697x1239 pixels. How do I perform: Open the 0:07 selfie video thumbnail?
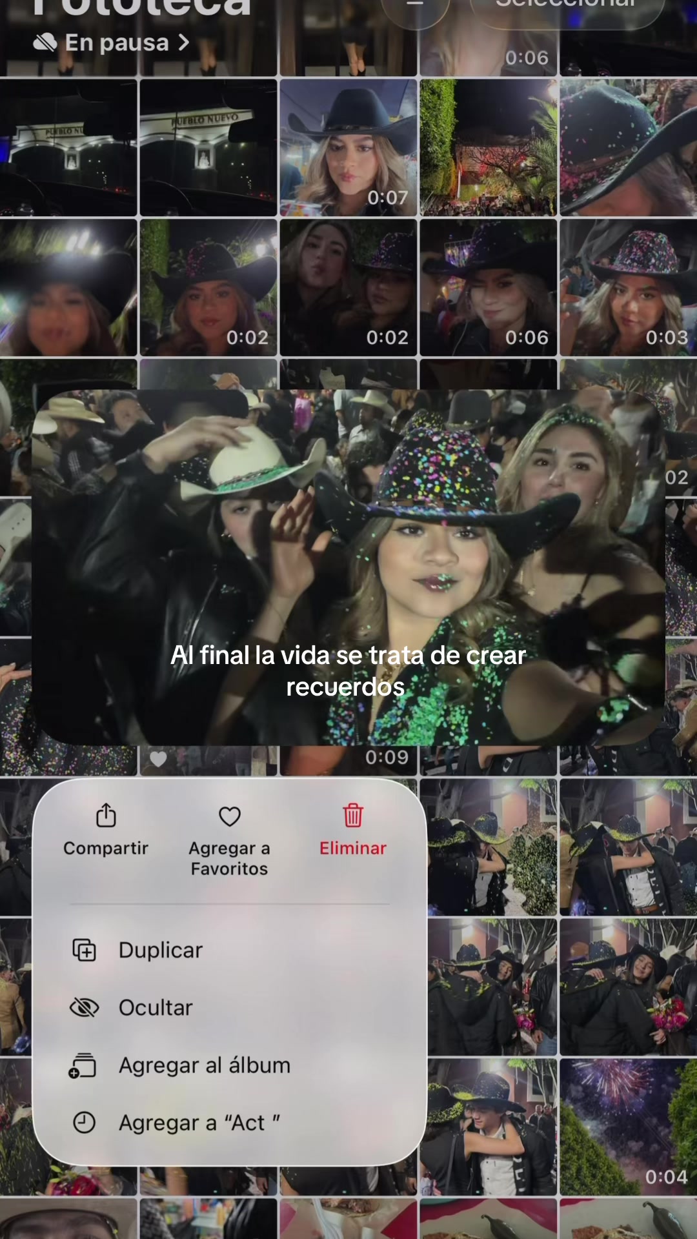click(348, 148)
